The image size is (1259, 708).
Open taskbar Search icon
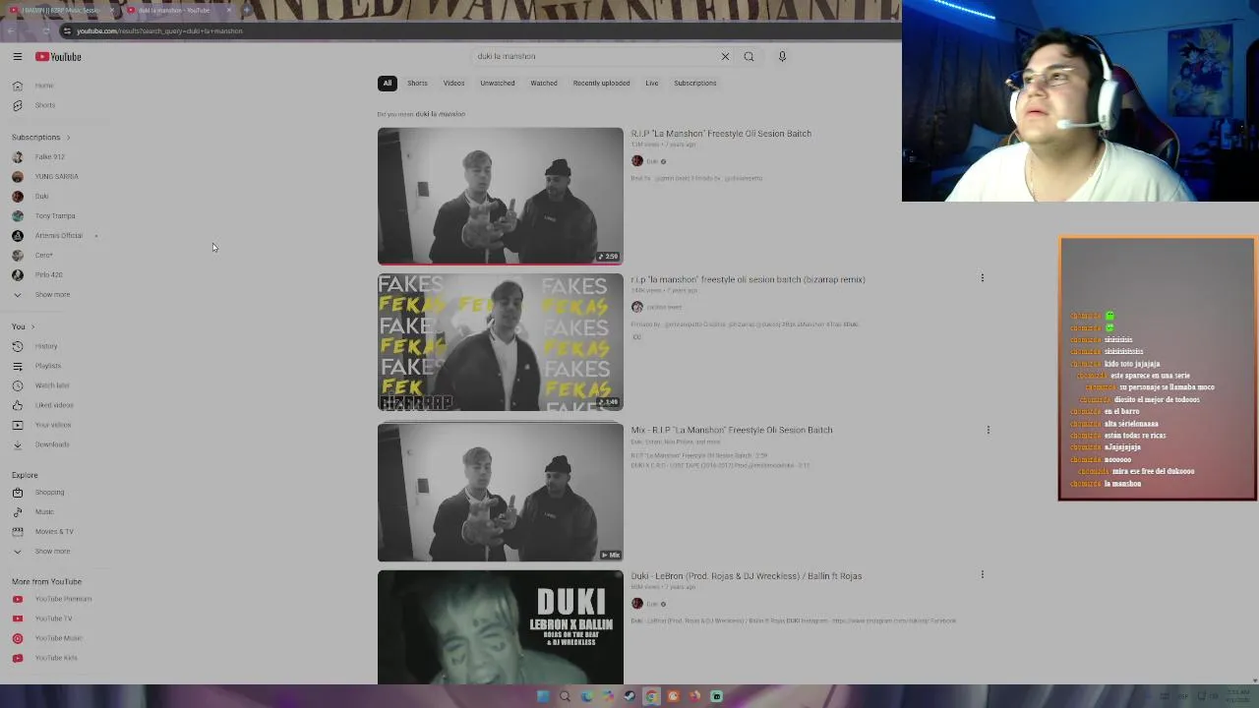[565, 696]
